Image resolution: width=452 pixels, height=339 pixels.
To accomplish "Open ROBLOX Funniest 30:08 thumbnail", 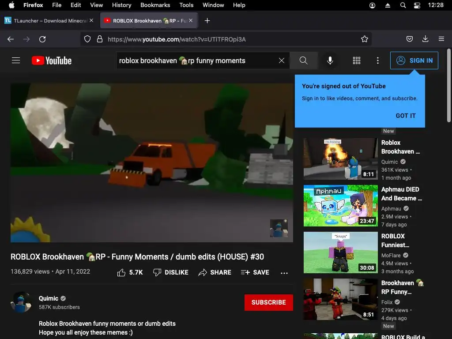I will [x=340, y=252].
